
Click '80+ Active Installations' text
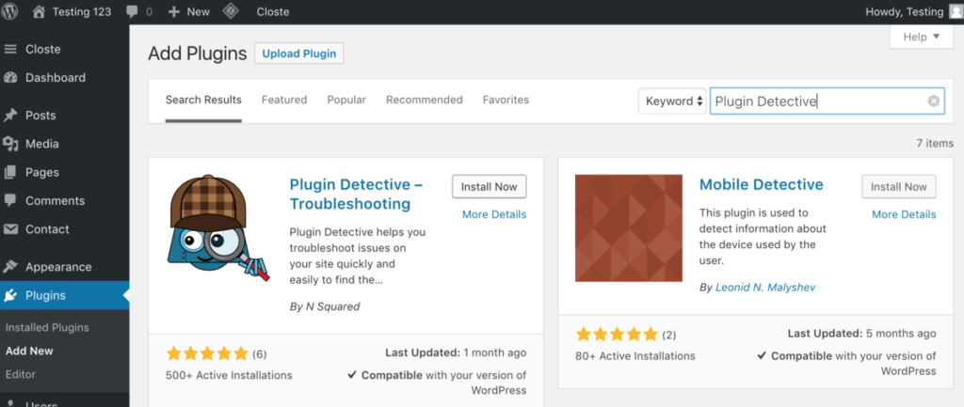click(635, 356)
